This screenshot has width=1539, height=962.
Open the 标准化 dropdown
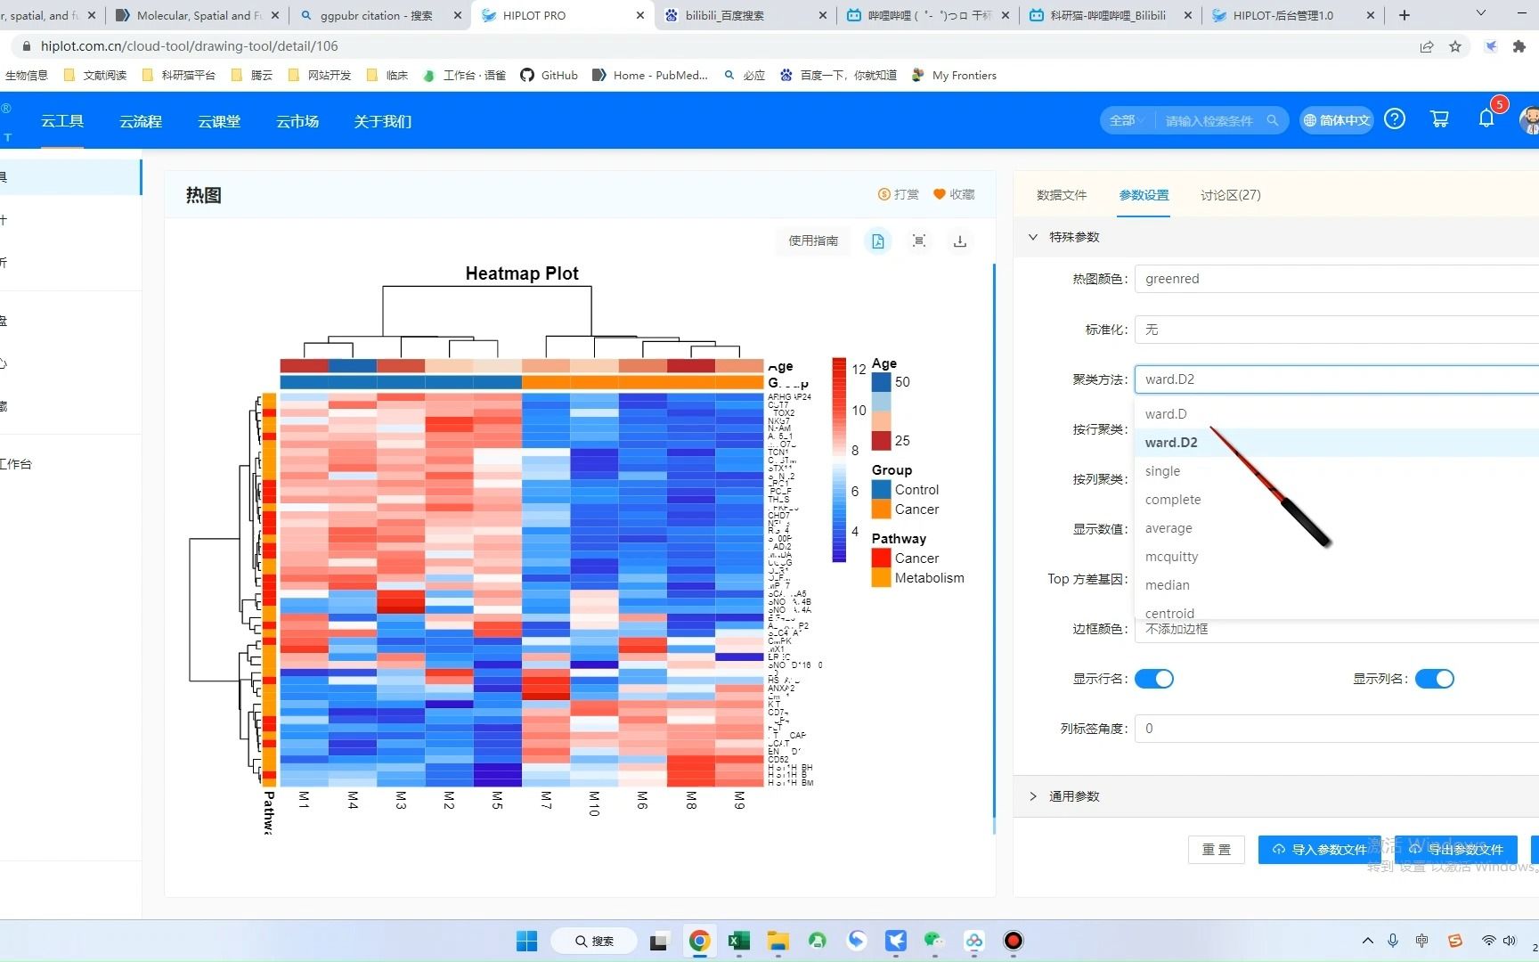click(1336, 330)
